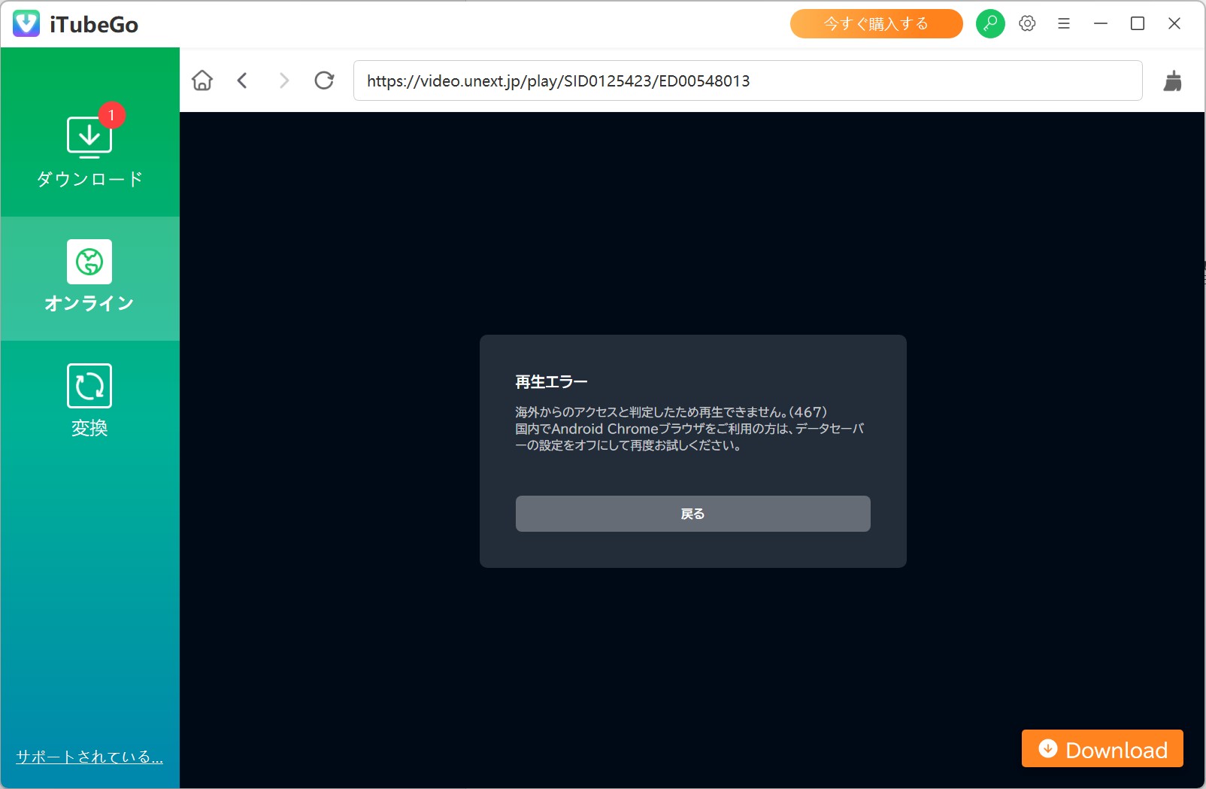Image resolution: width=1206 pixels, height=789 pixels.
Task: Open the hamburger menu
Action: click(1064, 24)
